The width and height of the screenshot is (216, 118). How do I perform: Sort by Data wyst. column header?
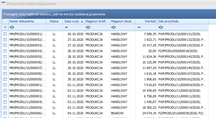click(x=74, y=21)
